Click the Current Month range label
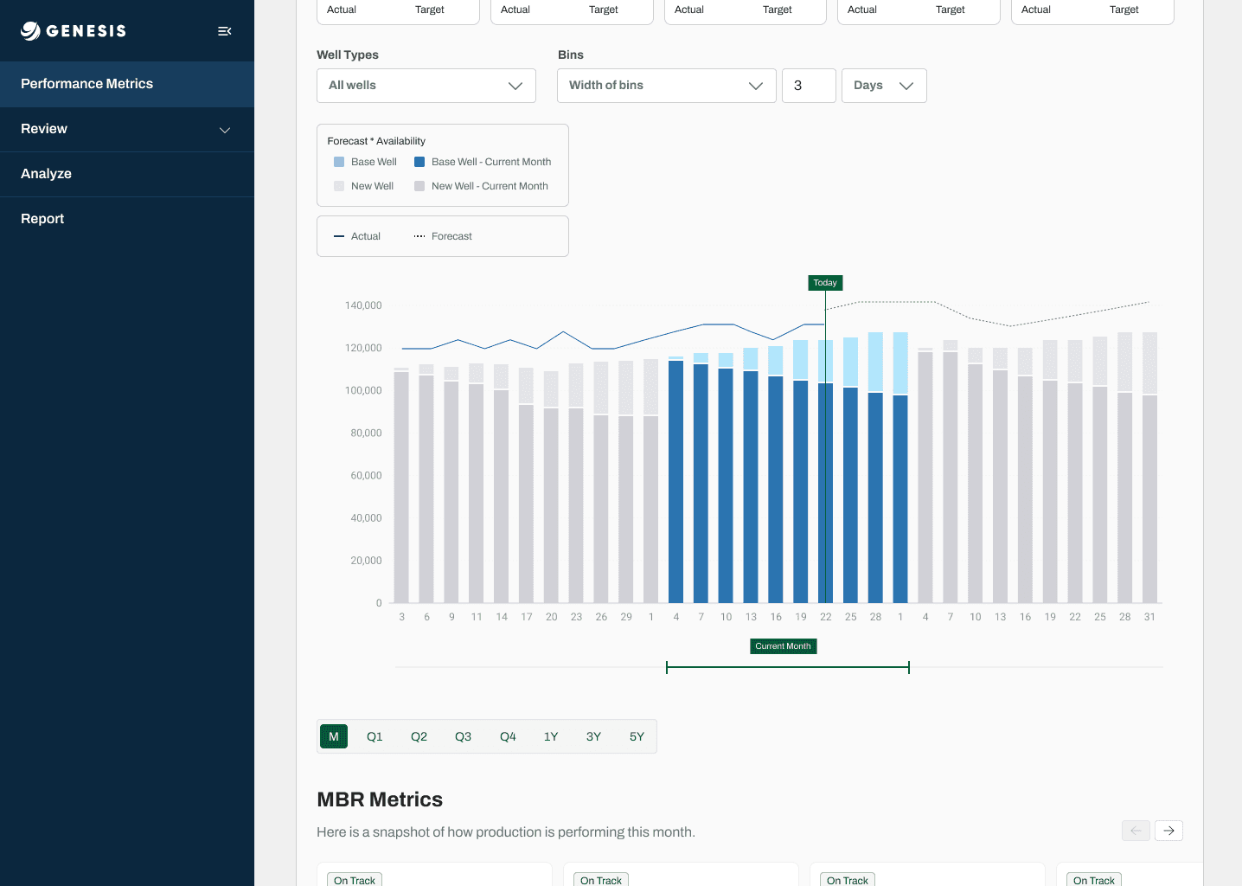 (x=783, y=646)
